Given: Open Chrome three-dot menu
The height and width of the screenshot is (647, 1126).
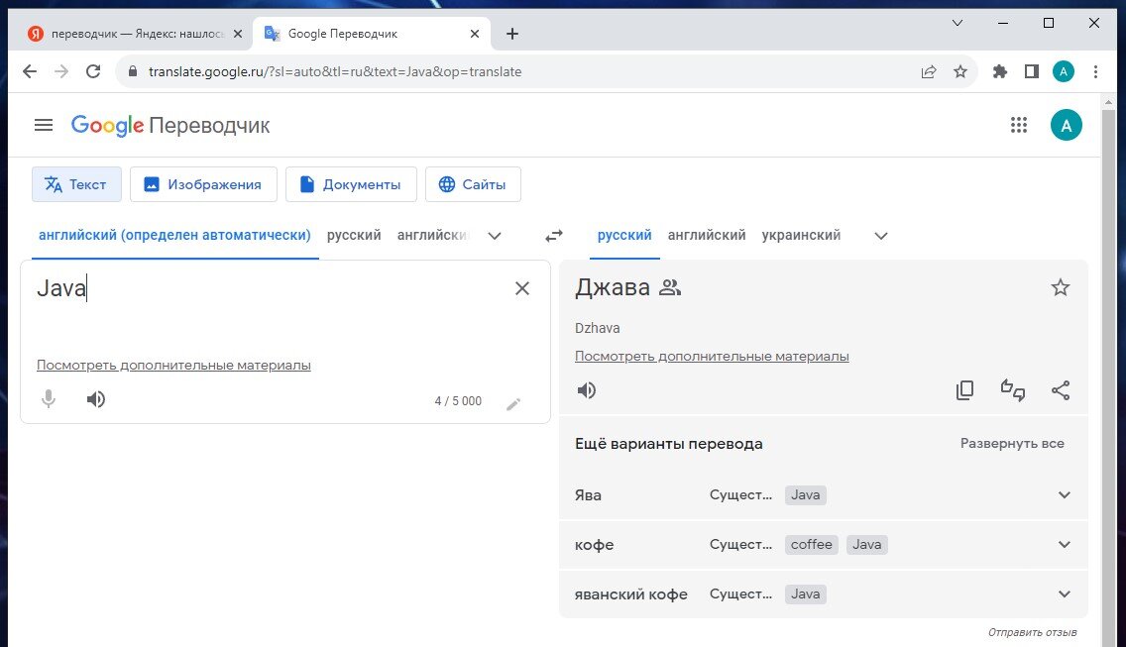Looking at the screenshot, I should point(1095,71).
